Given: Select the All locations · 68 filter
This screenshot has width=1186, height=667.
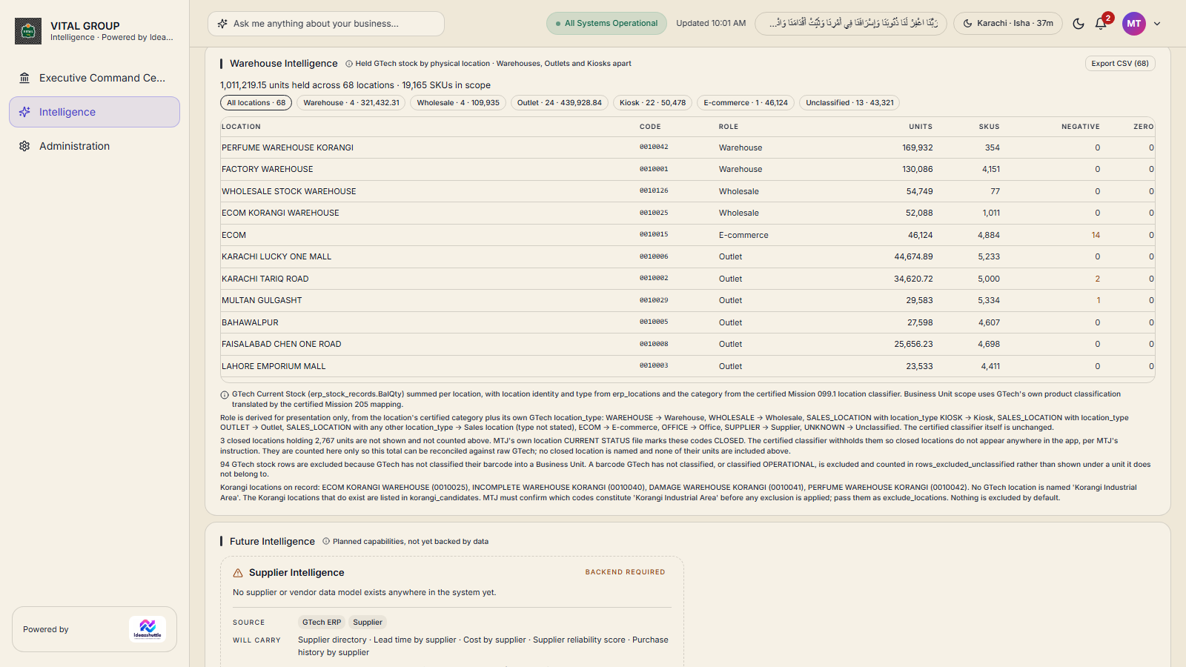Looking at the screenshot, I should (256, 103).
